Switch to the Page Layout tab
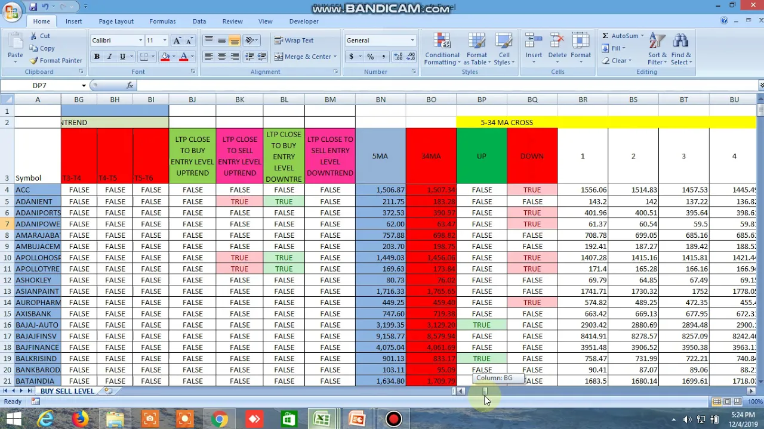The image size is (764, 429). pos(116,21)
